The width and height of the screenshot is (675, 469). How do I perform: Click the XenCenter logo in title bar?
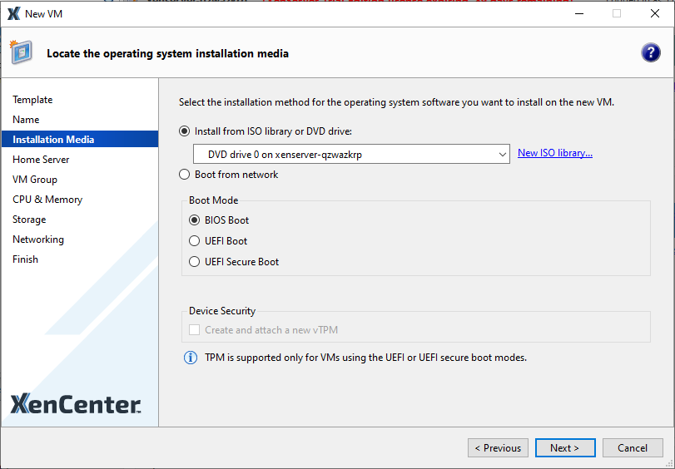[14, 14]
